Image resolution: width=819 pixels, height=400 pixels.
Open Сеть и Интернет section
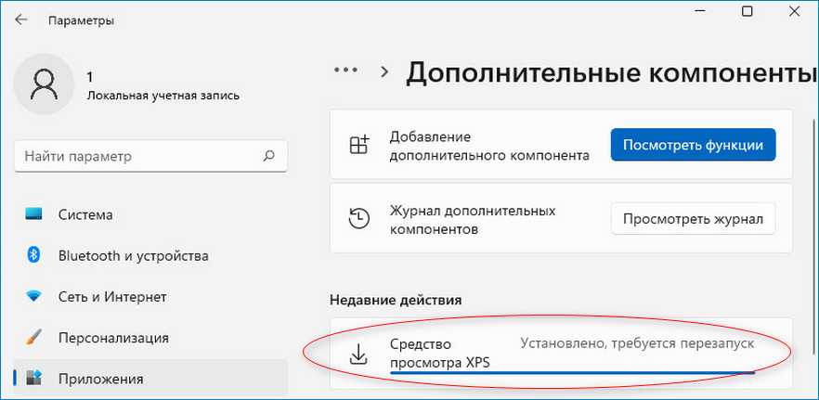click(x=150, y=297)
